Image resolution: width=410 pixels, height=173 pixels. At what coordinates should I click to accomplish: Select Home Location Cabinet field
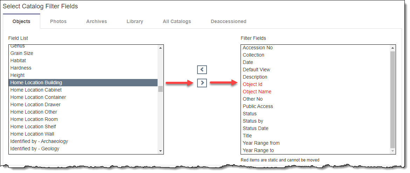pos(36,90)
